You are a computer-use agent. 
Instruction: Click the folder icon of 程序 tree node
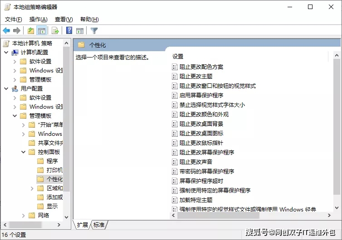pyautogui.click(x=40, y=161)
